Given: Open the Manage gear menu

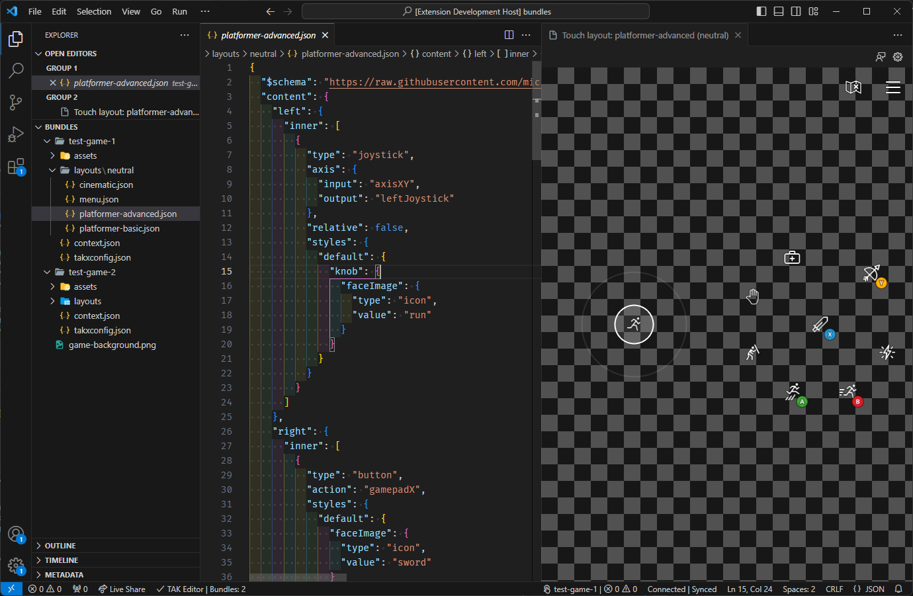Looking at the screenshot, I should 16,566.
